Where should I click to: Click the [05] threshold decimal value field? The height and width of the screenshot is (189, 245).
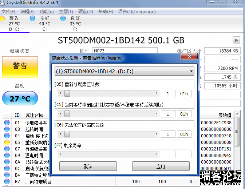(168, 93)
